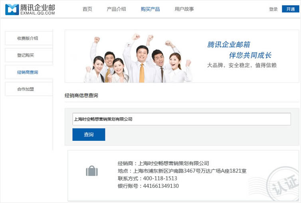Click the 登录 link
Viewport: 301px width, 203px height.
pyautogui.click(x=273, y=9)
